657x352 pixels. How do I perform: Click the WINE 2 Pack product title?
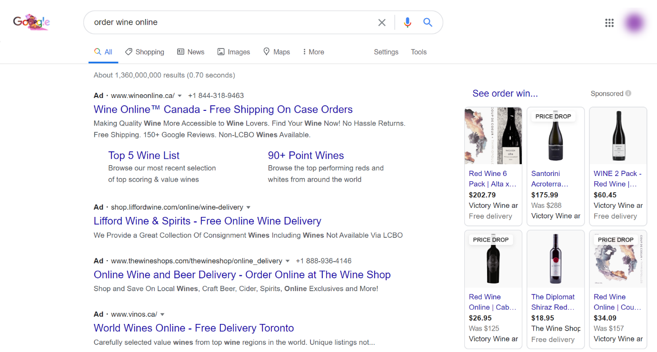[x=617, y=179]
